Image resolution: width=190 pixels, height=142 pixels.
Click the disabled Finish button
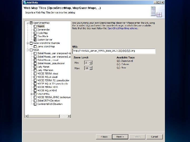pyautogui.click(x=137, y=137)
